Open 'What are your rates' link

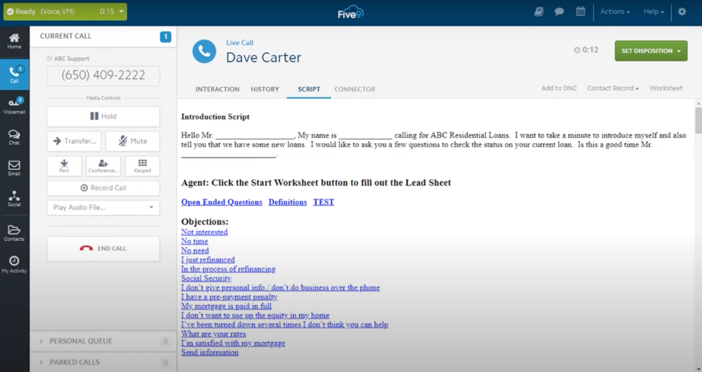213,334
